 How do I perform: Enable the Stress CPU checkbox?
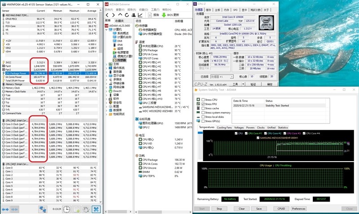click(203, 99)
